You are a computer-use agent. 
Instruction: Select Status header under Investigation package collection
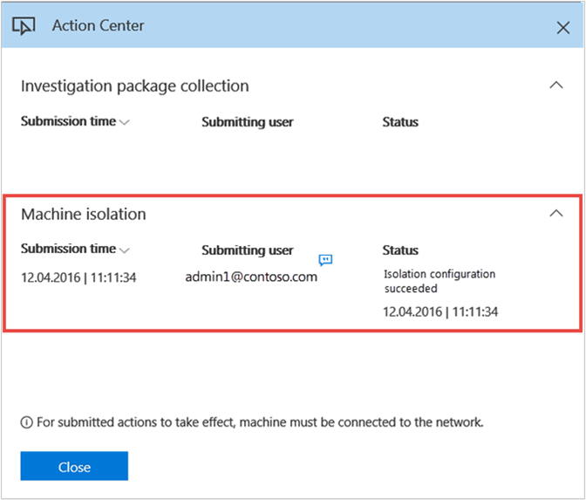[400, 122]
